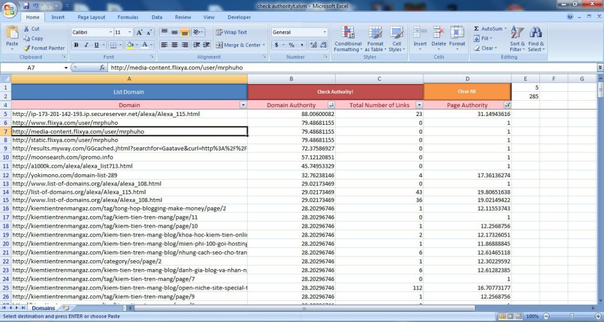Click the Orientation text angle icon

196,32
